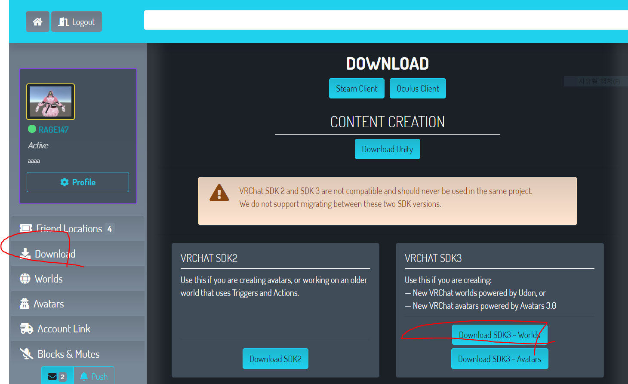628x384 pixels.
Task: Open Account Link in the sidebar
Action: click(x=78, y=329)
